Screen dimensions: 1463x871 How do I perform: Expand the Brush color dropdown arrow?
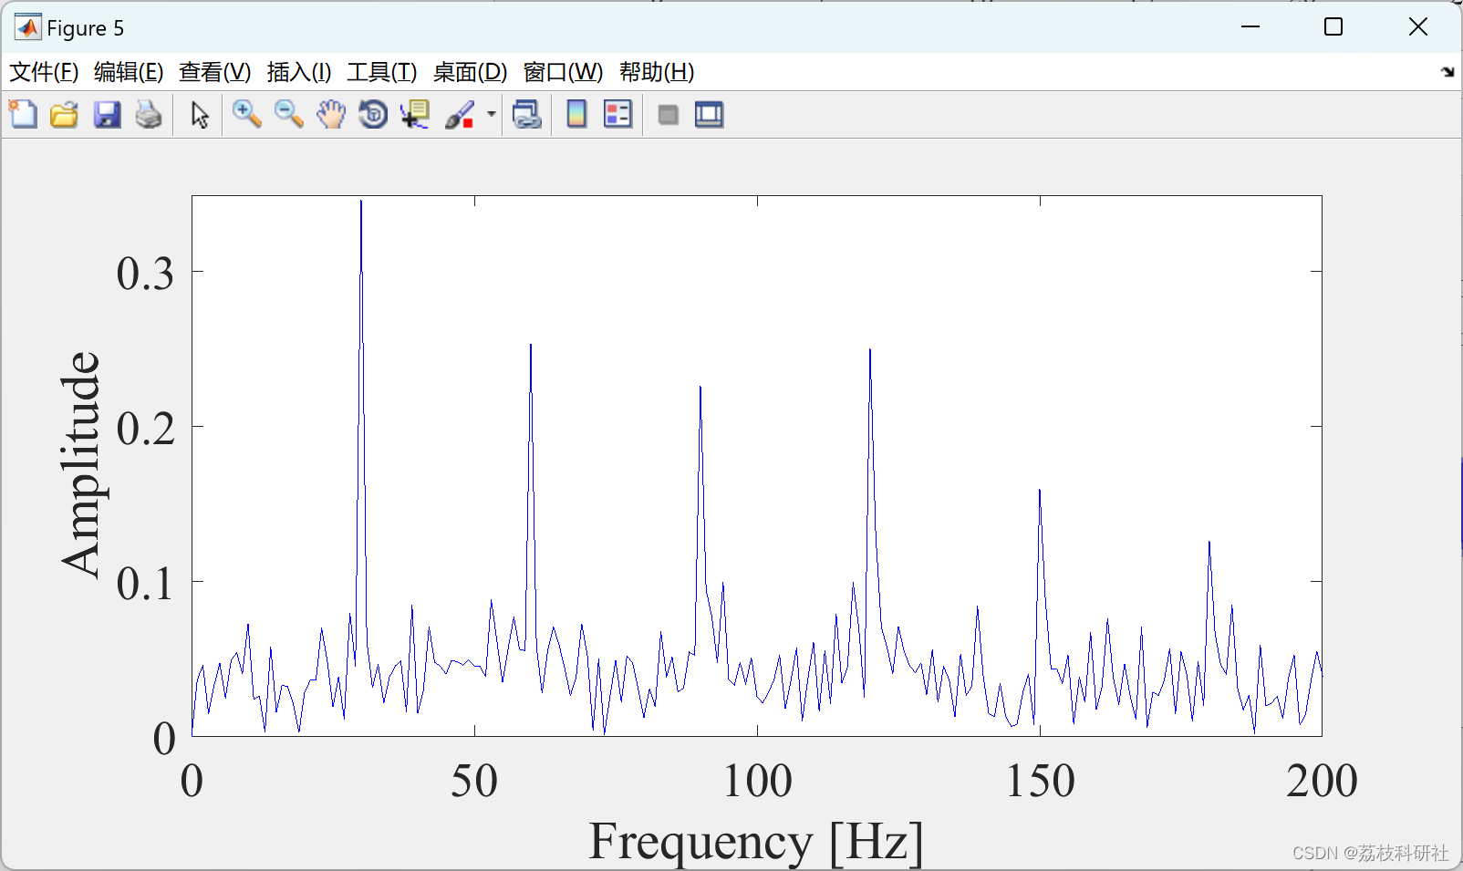point(491,115)
